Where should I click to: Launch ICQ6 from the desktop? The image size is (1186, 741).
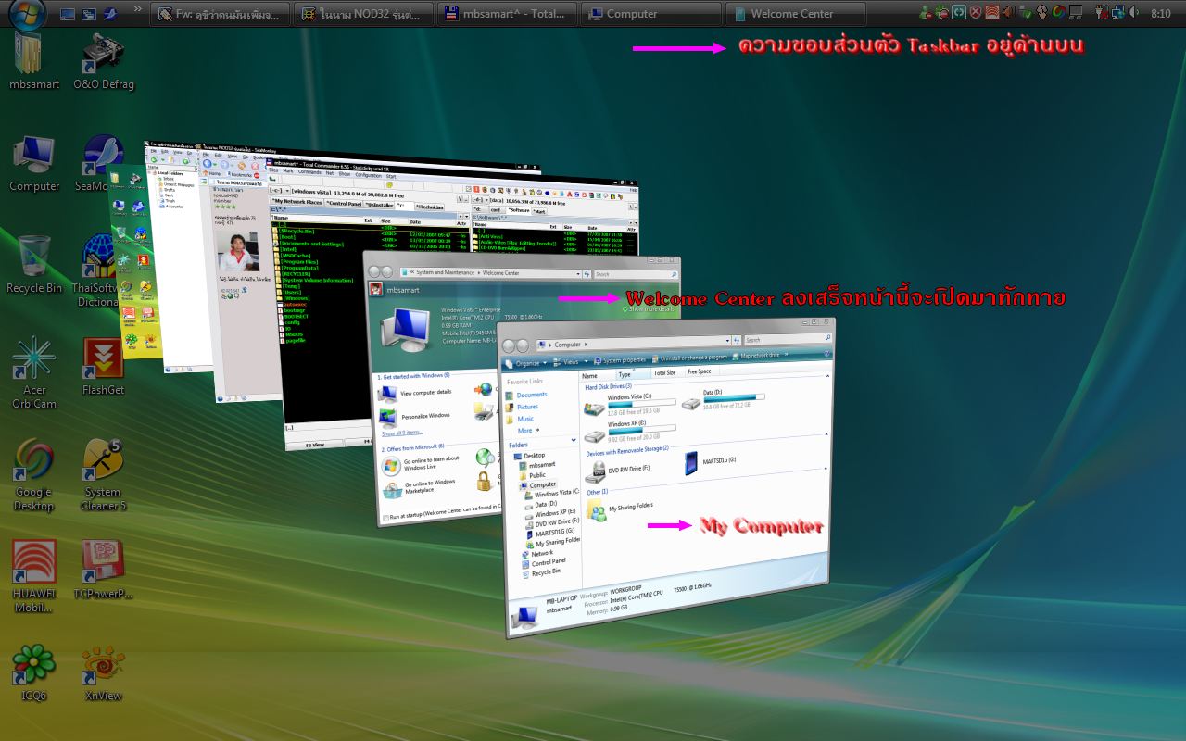[34, 673]
